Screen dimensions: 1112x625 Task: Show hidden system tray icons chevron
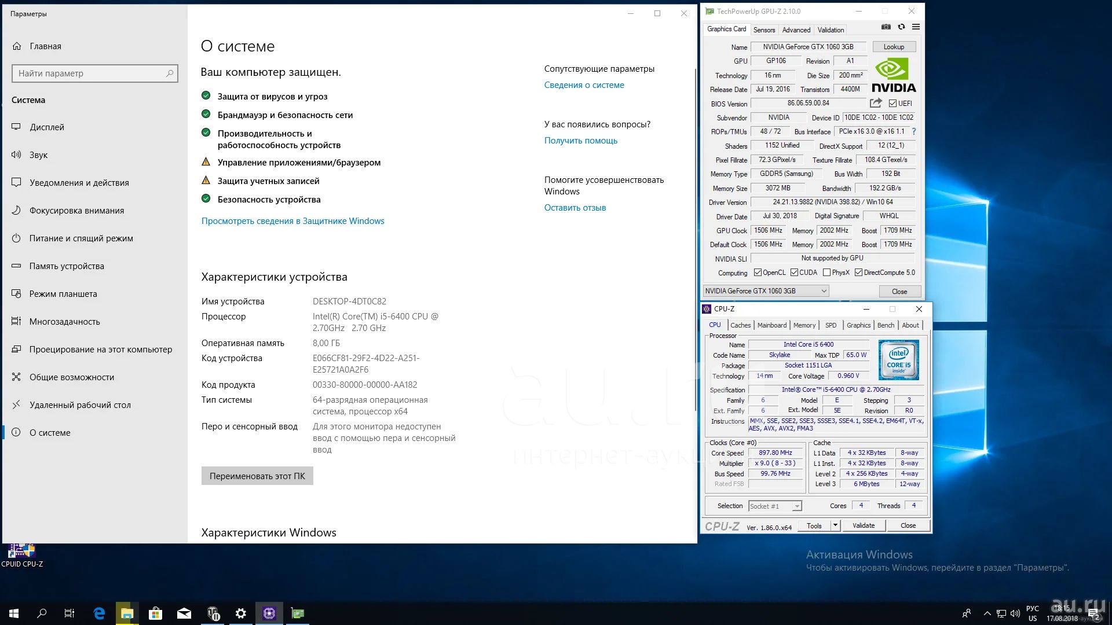click(x=987, y=613)
